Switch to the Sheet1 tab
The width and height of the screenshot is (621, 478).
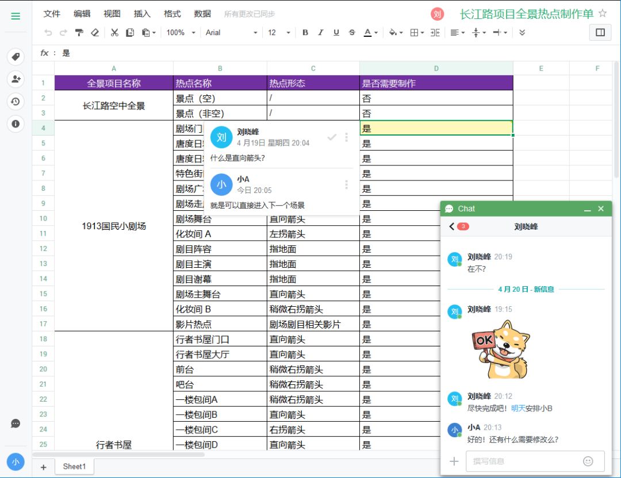pyautogui.click(x=74, y=467)
